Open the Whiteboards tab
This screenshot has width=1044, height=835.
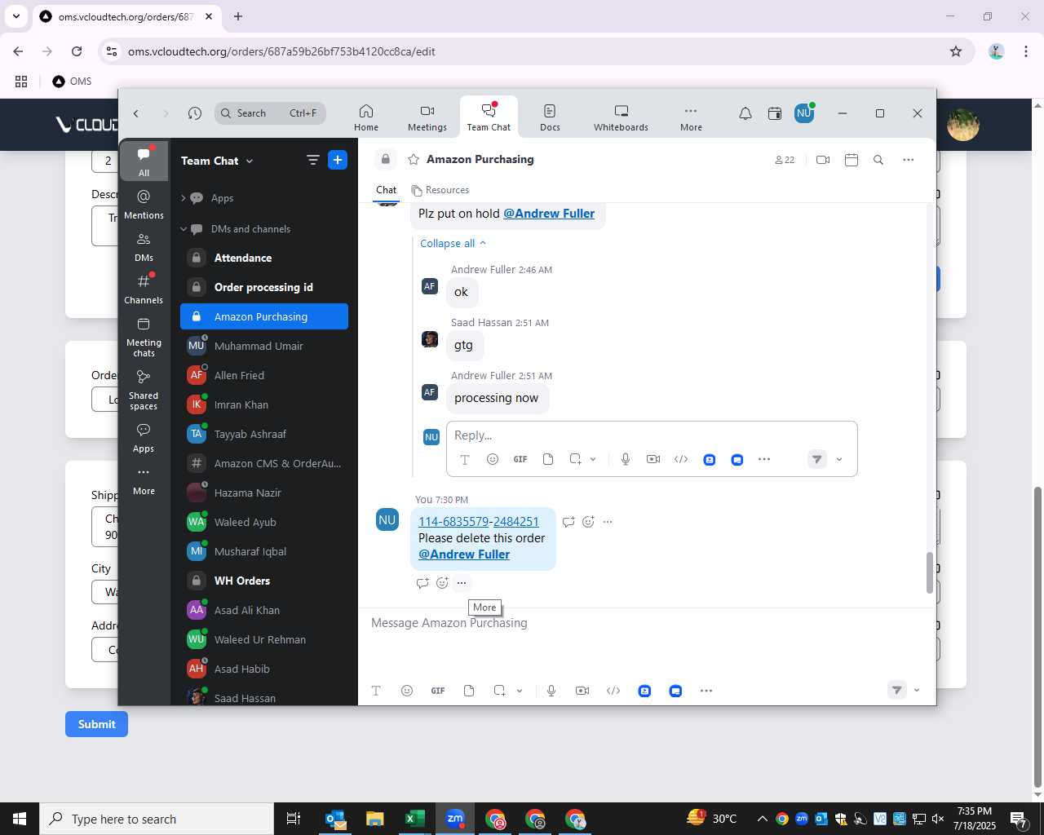[x=621, y=117]
